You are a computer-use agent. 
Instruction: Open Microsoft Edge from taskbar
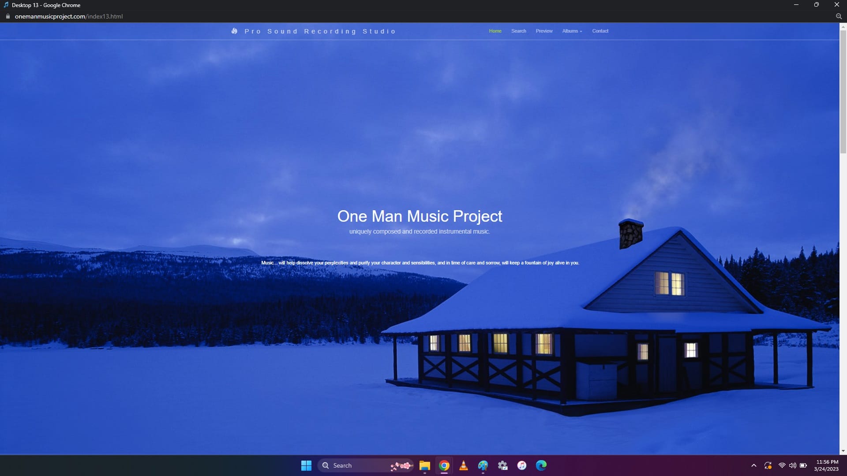coord(541,465)
